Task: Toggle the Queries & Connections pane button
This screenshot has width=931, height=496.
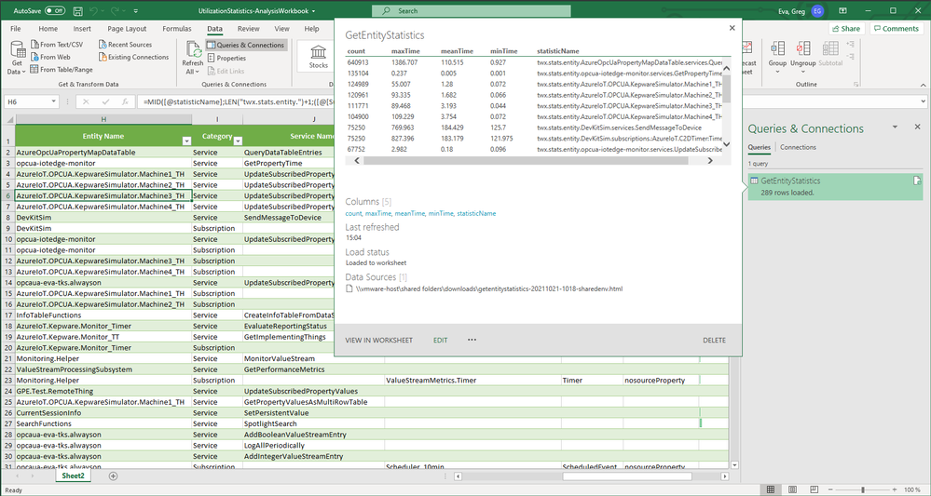Action: tap(246, 45)
